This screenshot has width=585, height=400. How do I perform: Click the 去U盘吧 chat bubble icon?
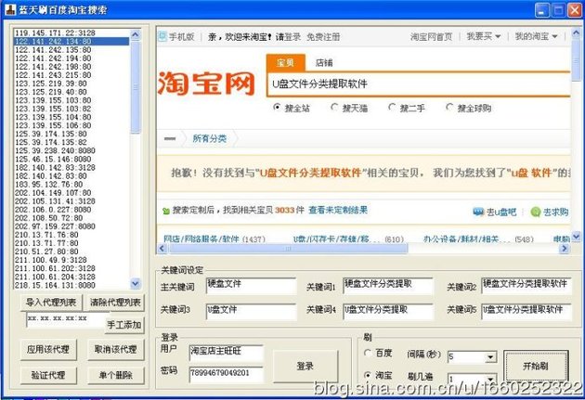[x=477, y=212]
